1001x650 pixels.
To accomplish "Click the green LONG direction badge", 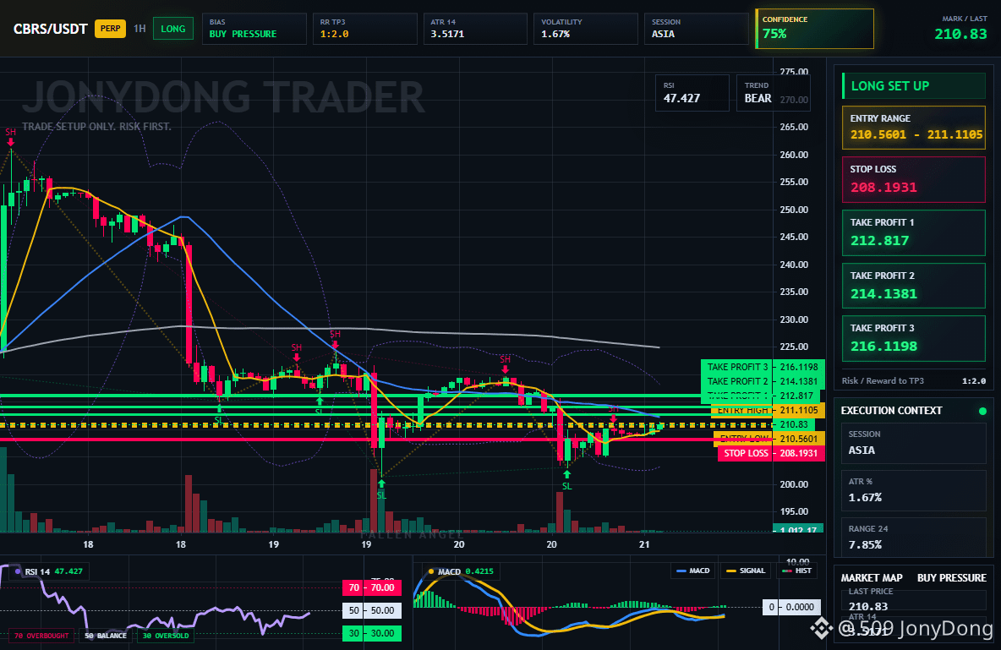I will pos(173,29).
